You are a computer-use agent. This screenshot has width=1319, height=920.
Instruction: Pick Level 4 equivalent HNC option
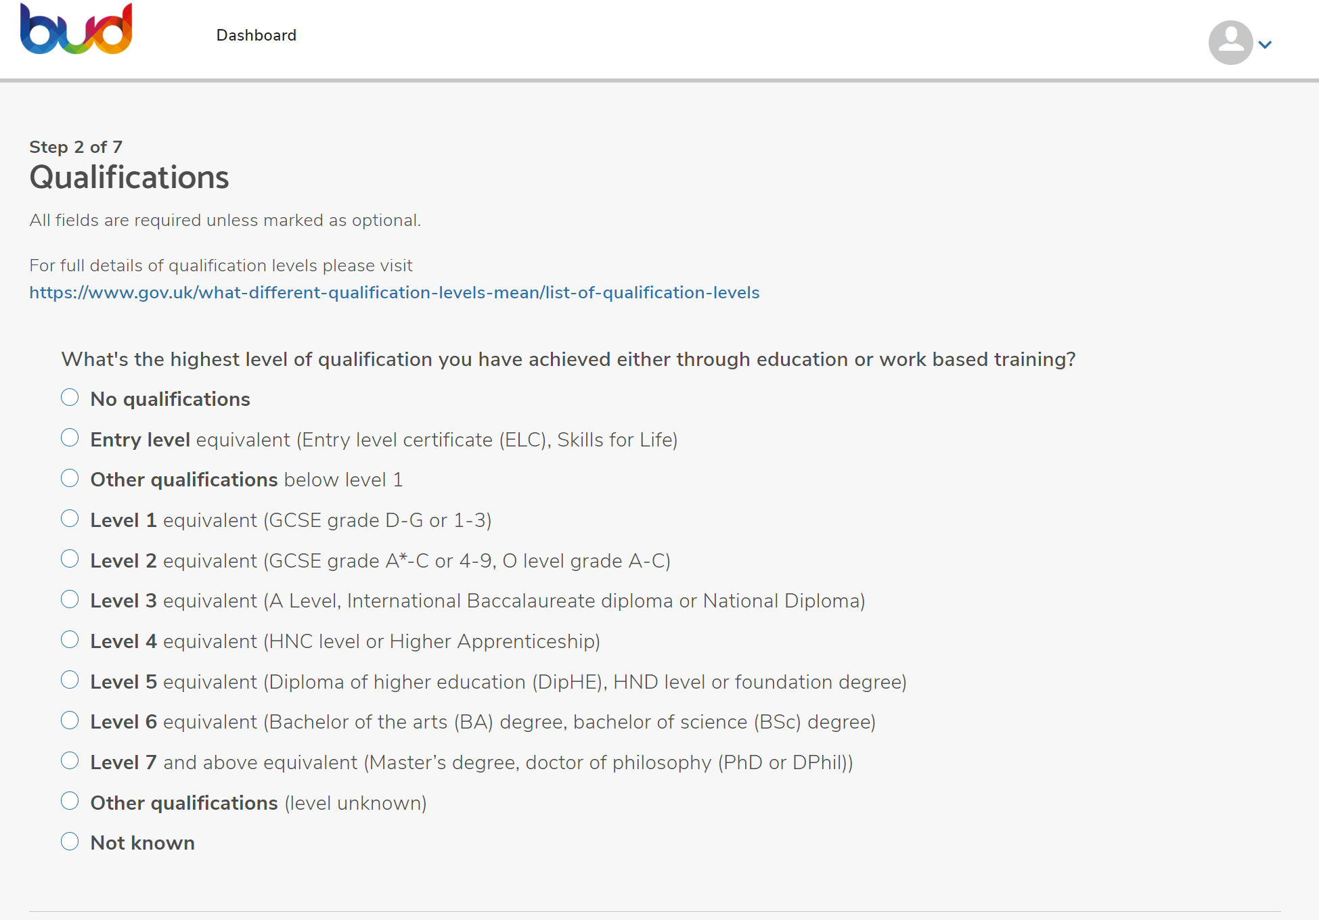coord(70,640)
